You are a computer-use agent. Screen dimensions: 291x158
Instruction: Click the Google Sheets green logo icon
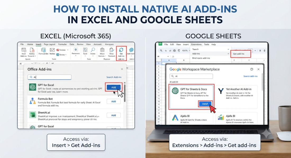click(x=160, y=44)
